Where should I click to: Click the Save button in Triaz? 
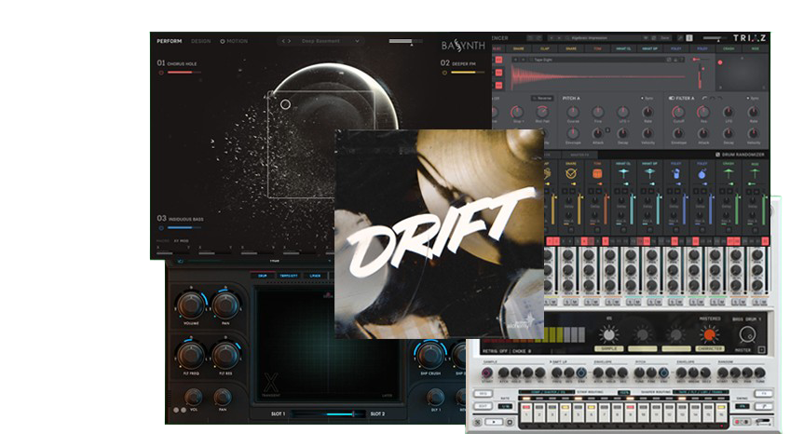[x=665, y=38]
